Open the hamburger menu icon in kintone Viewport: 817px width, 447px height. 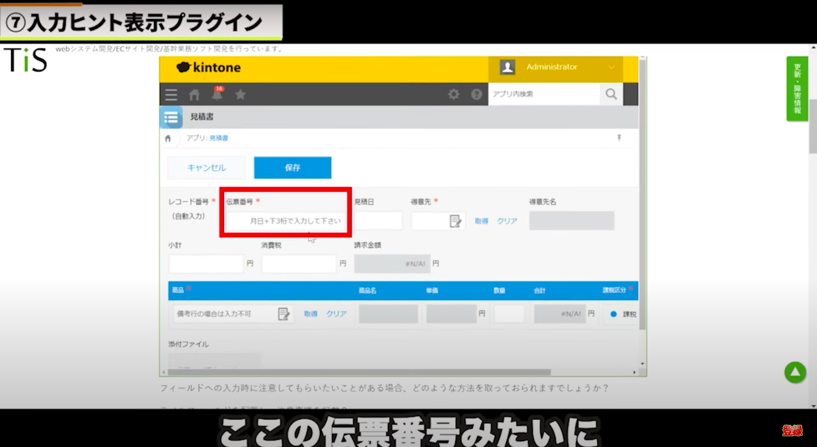[x=171, y=95]
